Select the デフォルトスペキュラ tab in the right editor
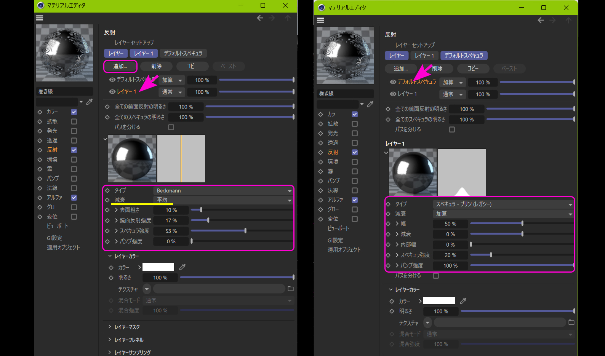Viewport: 605px width, 356px height. pos(464,56)
